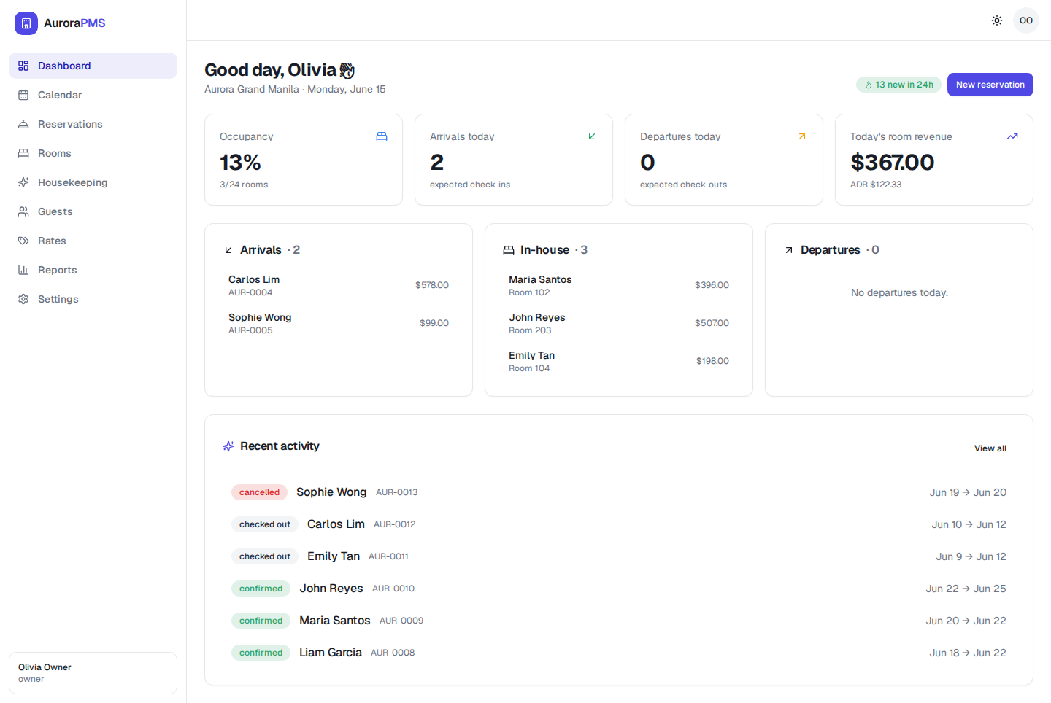Open the Dashboard menu item
This screenshot has height=703, width=1051.
coord(93,66)
